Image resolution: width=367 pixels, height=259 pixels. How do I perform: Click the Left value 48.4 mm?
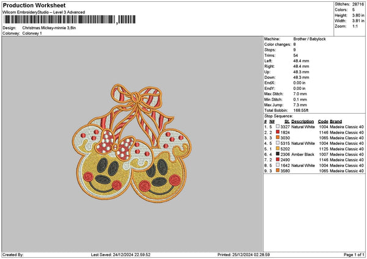point(301,61)
